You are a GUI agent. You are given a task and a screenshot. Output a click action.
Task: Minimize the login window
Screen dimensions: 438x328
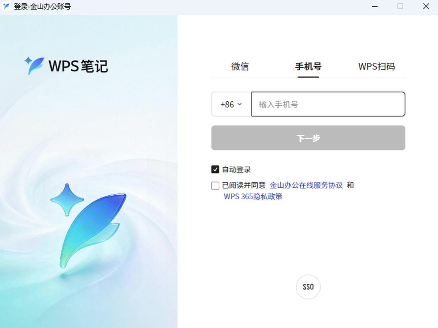pyautogui.click(x=374, y=6)
